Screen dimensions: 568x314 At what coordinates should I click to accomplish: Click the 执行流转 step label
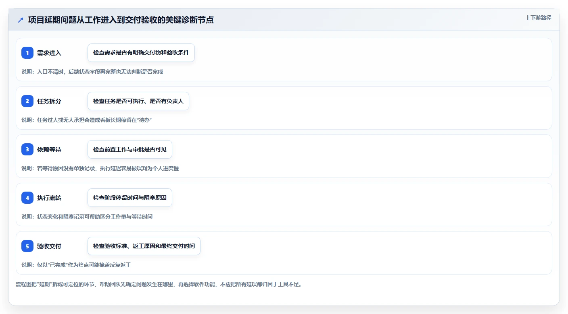49,198
